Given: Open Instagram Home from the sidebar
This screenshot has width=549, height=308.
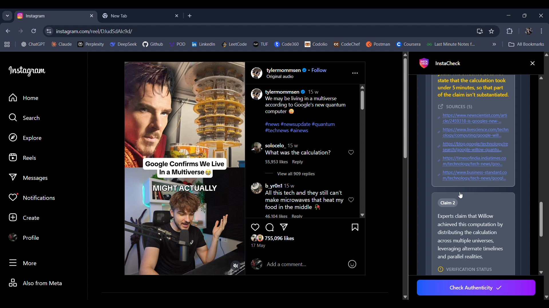Looking at the screenshot, I should pyautogui.click(x=23, y=98).
